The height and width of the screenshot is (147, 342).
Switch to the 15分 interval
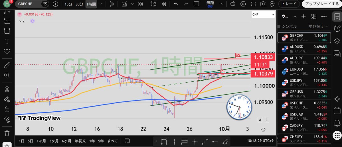(x=68, y=4)
